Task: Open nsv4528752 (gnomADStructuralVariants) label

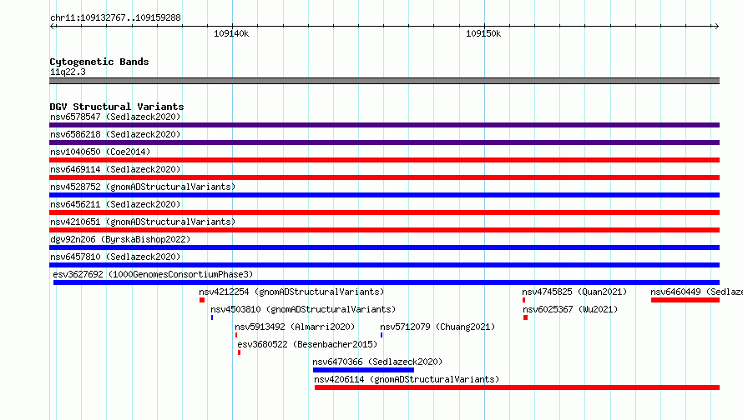Action: point(143,187)
